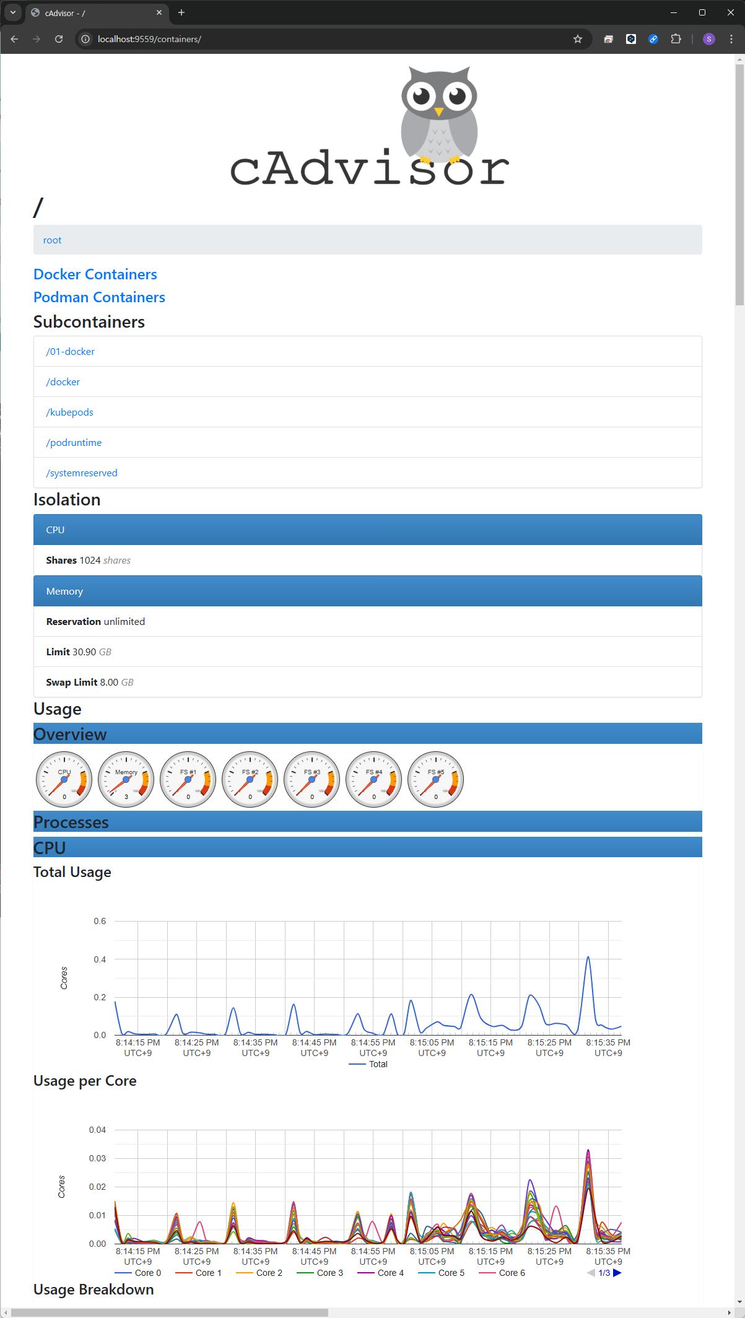
Task: Click the CPU gauge
Action: click(64, 779)
